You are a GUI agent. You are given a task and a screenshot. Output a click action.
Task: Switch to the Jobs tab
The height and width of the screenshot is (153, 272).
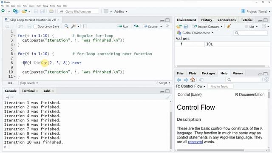pyautogui.click(x=47, y=91)
